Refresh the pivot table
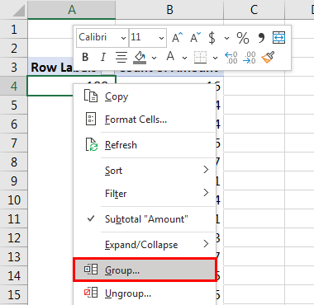314x305 pixels. pos(145,145)
